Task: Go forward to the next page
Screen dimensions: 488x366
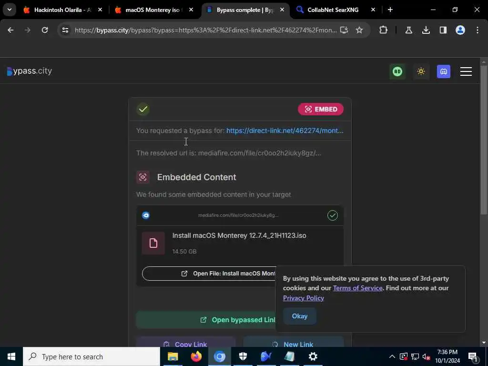Action: (x=28, y=30)
